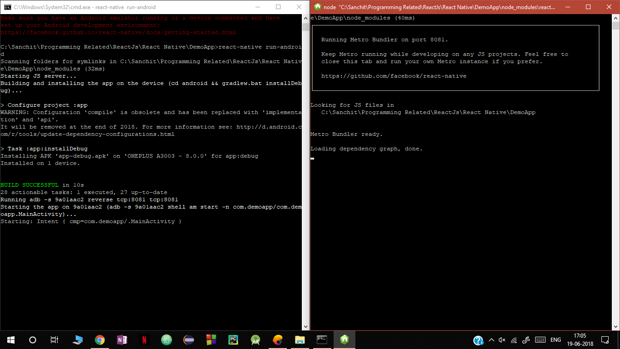Click 'Running adb -s 9a01aac2 reverse' line
620x349 pixels.
(89, 199)
